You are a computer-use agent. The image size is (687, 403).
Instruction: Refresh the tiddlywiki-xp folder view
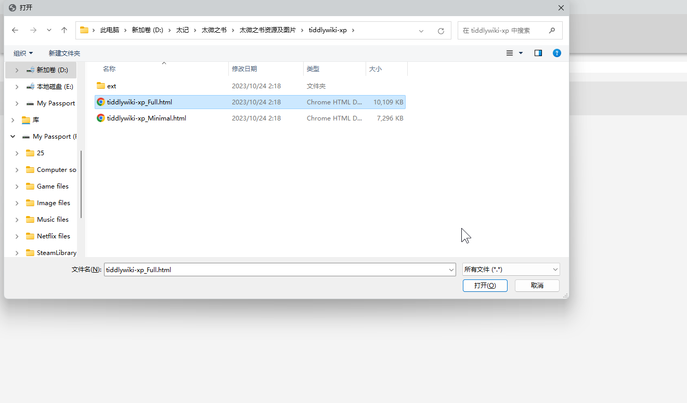[441, 31]
